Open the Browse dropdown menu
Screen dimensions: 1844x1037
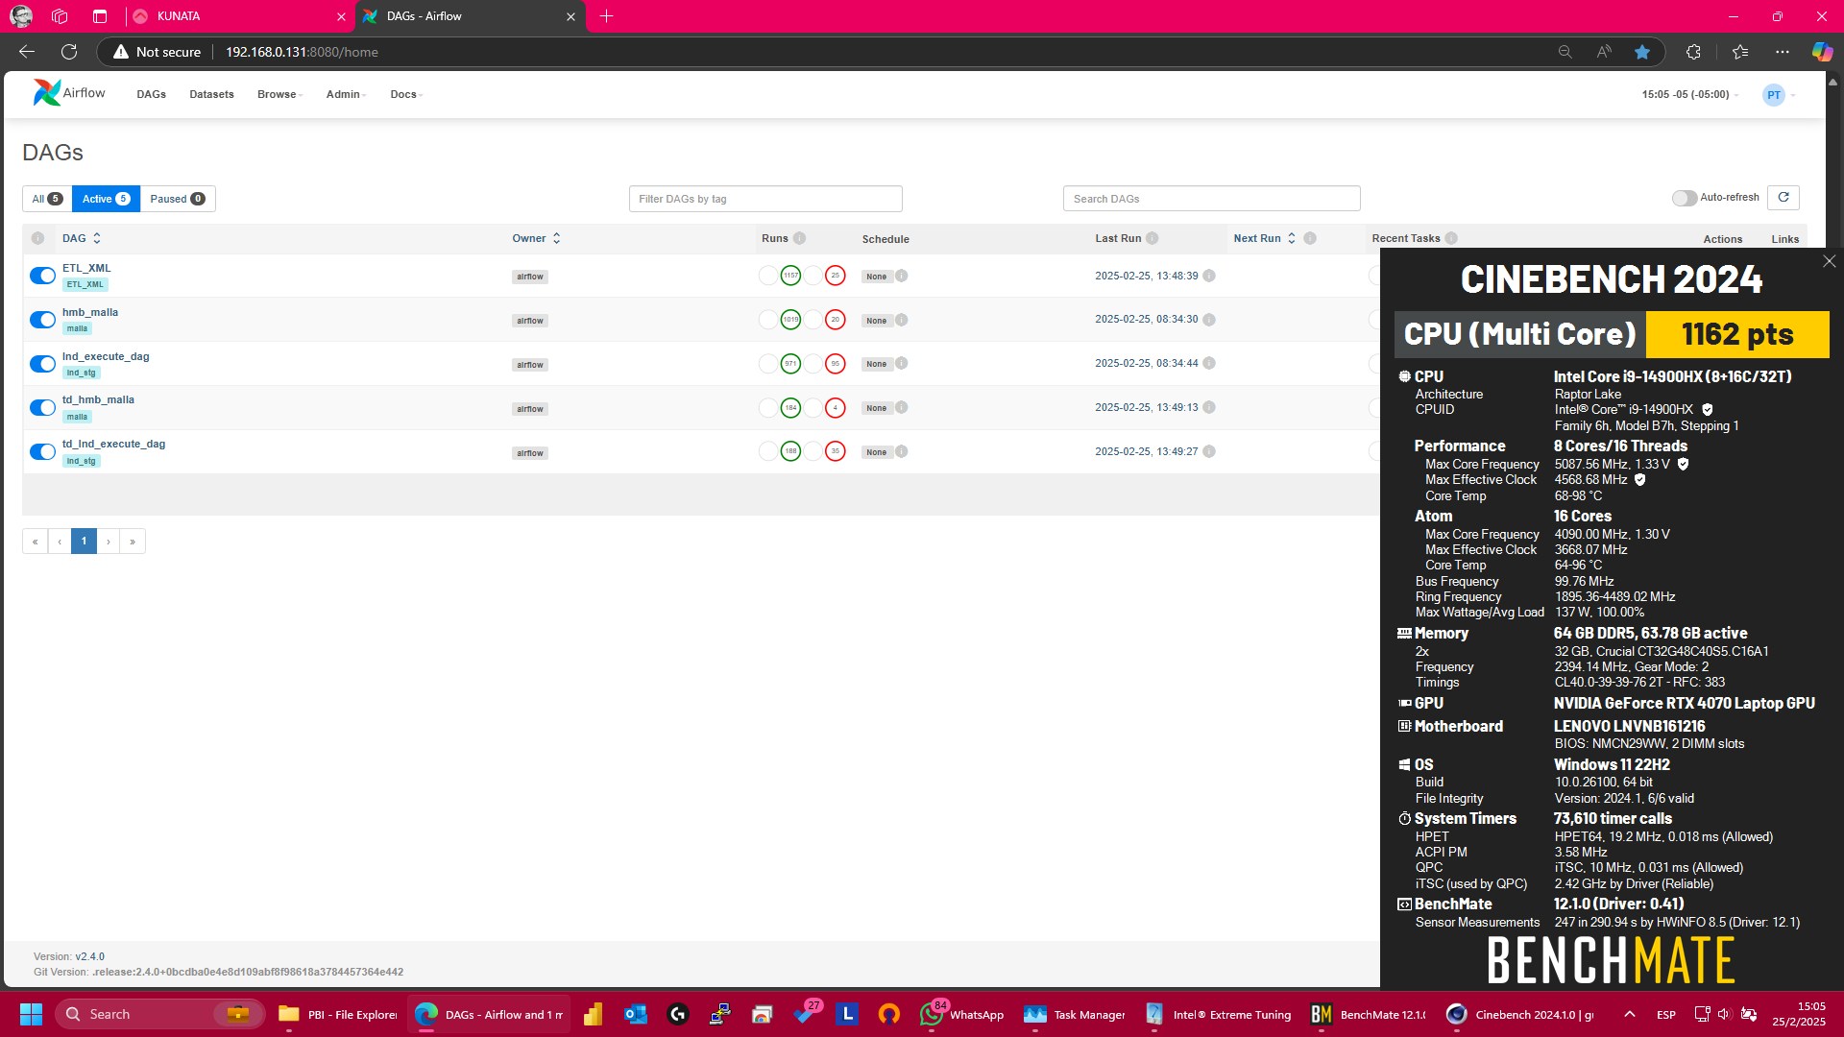279,94
